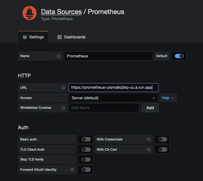
Task: Click the Settings sliders icon
Action: 25,37
